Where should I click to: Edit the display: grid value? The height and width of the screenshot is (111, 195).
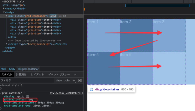point(21,96)
